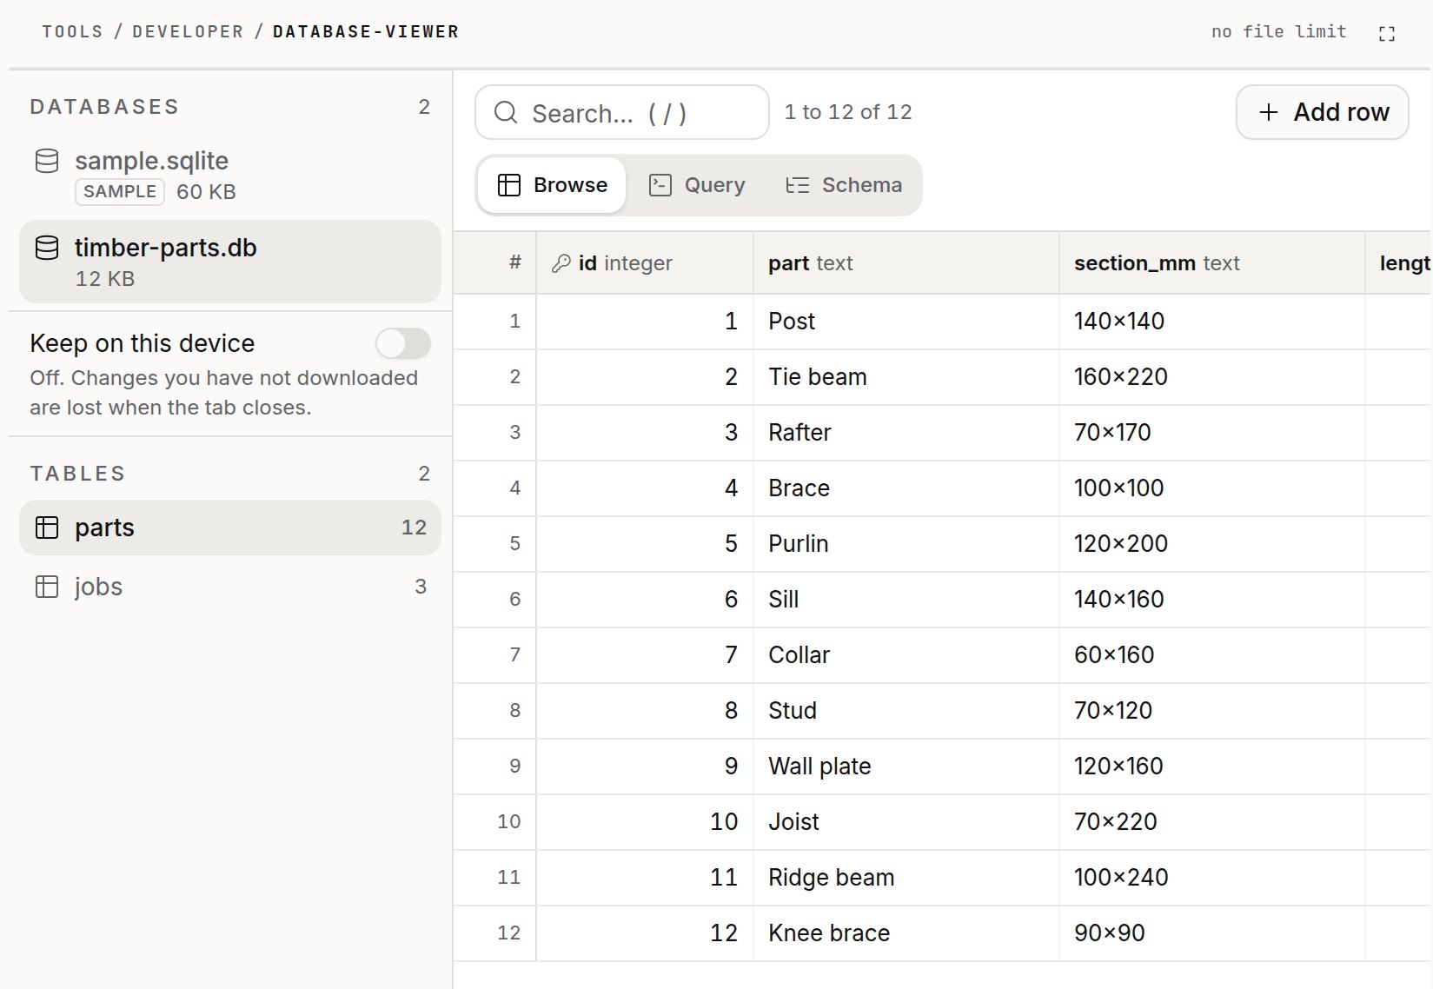Click the '90×90' section cell
The width and height of the screenshot is (1433, 989).
click(x=1212, y=933)
